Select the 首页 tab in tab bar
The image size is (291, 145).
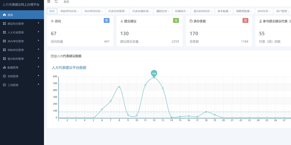(52, 11)
